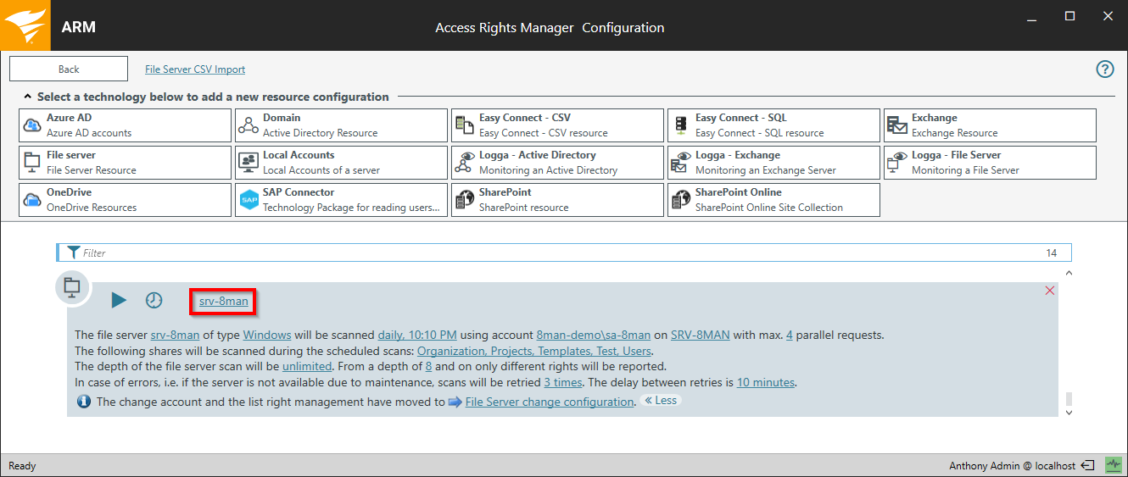Screen dimensions: 1128x477
Task: Choose Logga - Exchange monitoring tile
Action: [773, 163]
